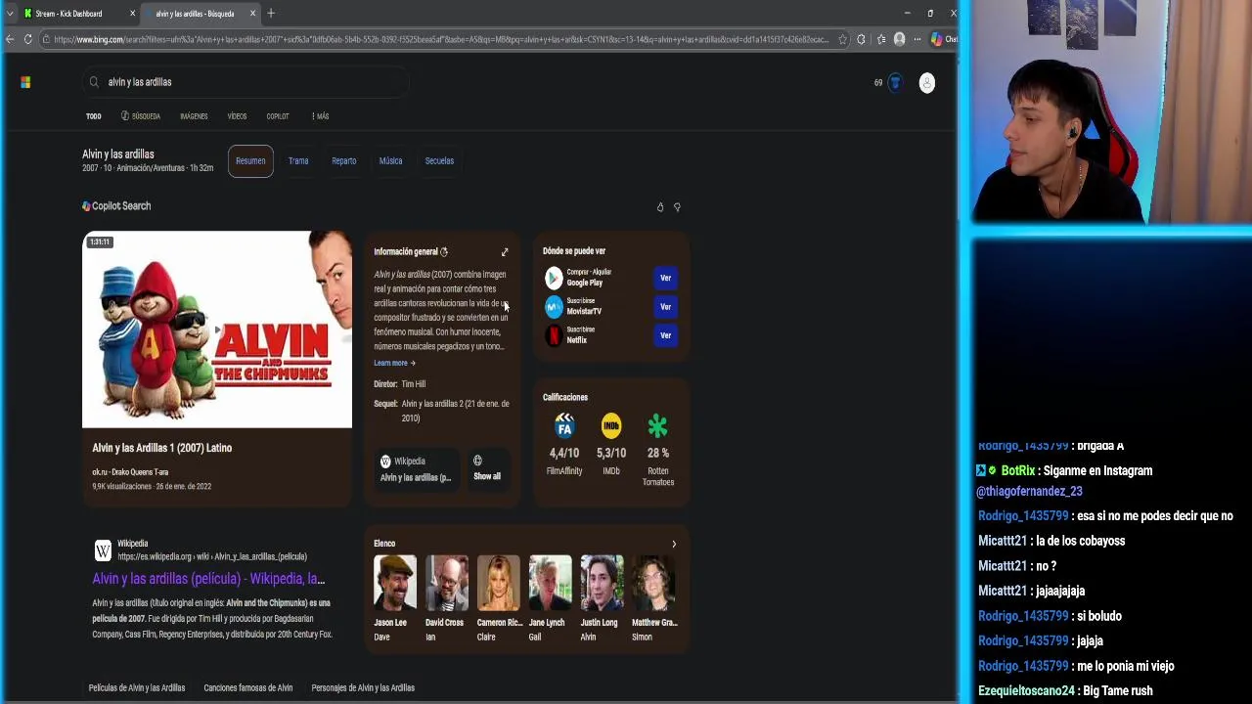Open the Bing account sign-in avatar
This screenshot has height=704, width=1252.
point(926,82)
